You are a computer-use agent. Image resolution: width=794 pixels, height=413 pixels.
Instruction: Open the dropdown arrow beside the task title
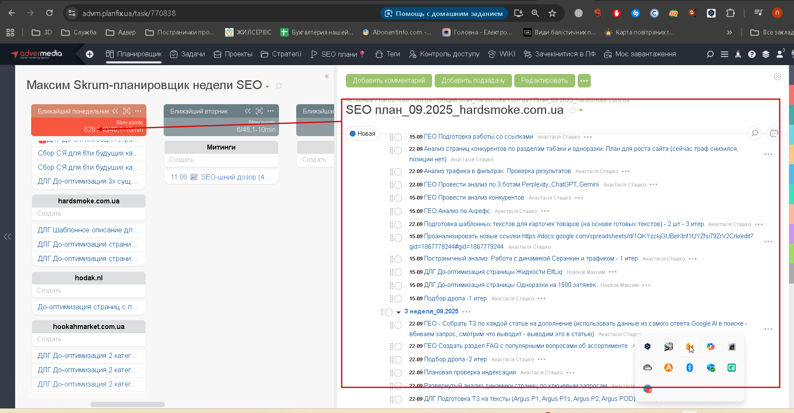581,110
